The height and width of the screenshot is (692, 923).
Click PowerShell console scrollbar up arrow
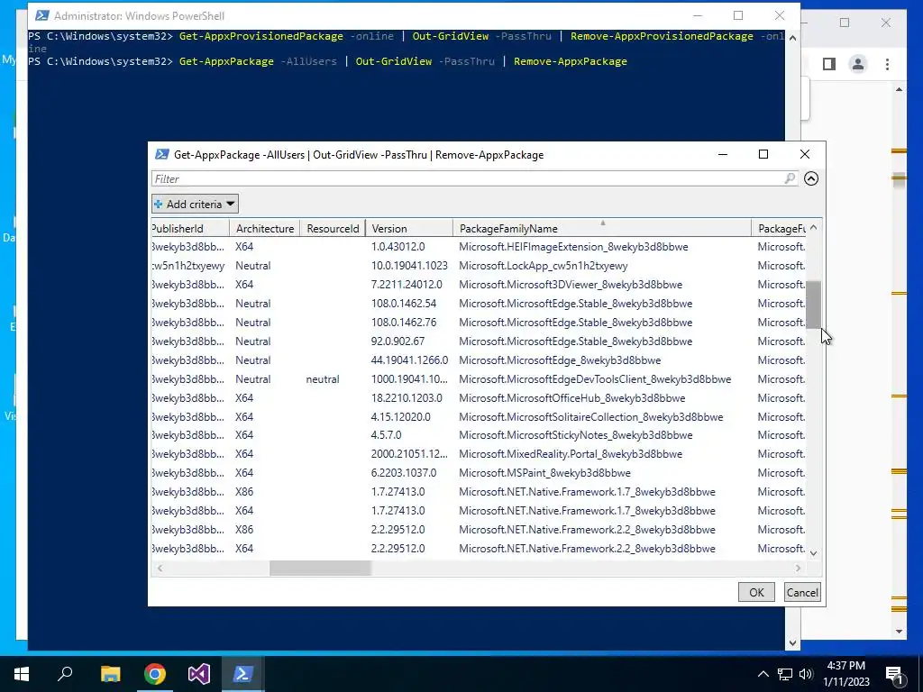pyautogui.click(x=792, y=38)
